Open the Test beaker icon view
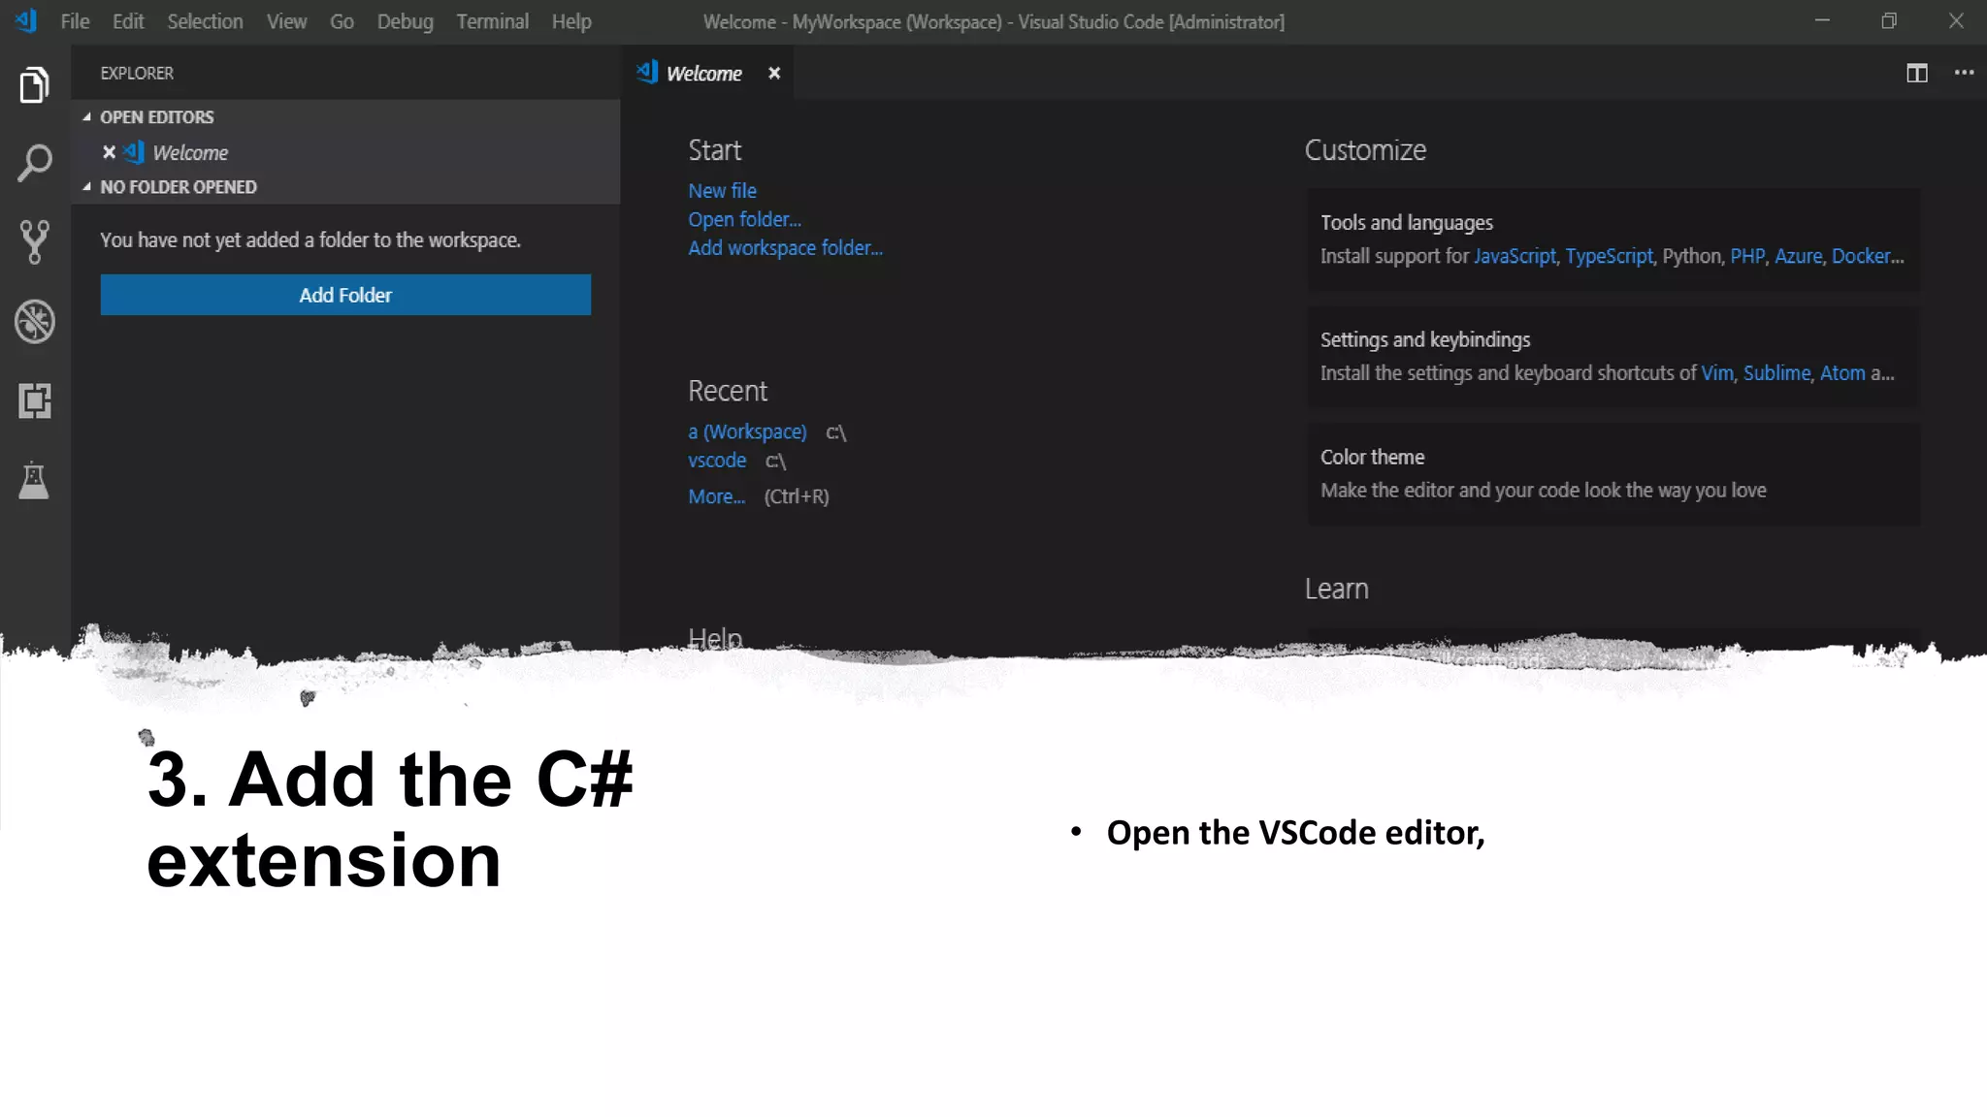 (34, 480)
